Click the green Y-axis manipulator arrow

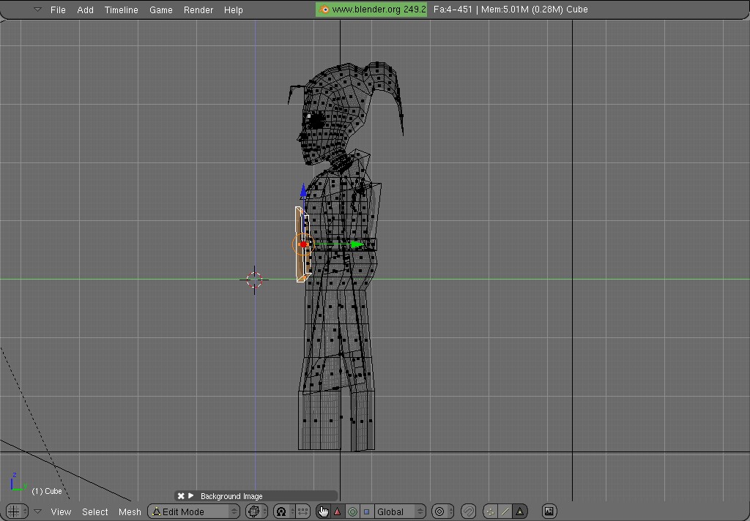tap(357, 244)
